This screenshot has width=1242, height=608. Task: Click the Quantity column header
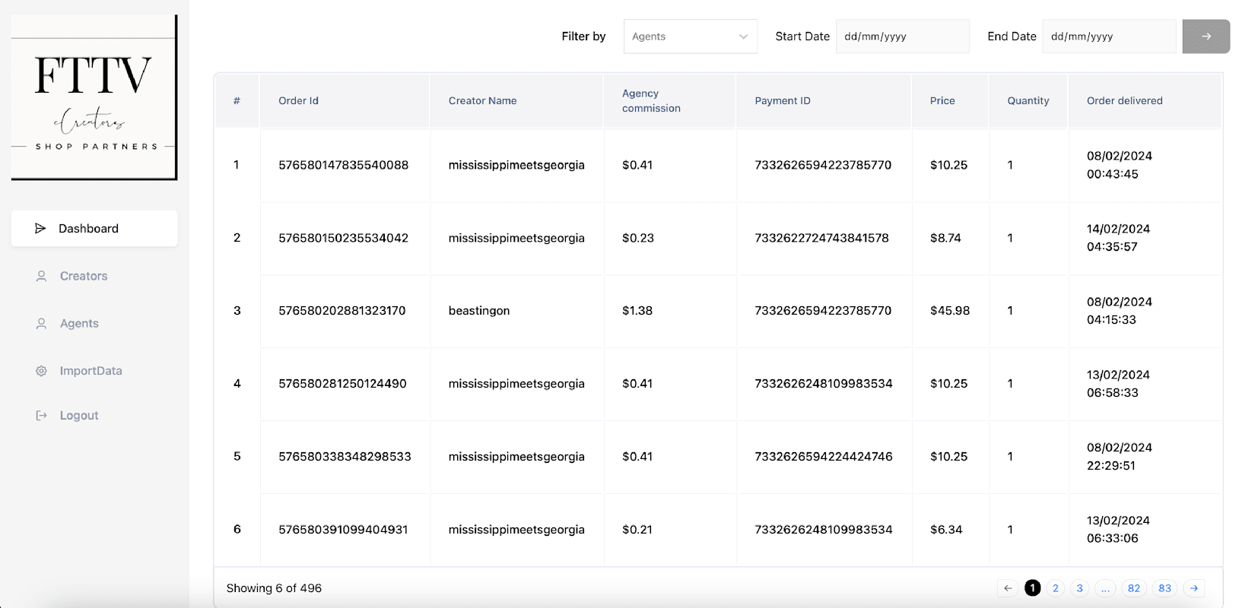click(x=1028, y=101)
